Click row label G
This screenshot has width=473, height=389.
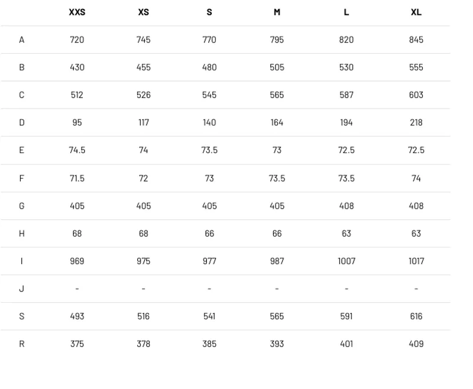point(21,206)
